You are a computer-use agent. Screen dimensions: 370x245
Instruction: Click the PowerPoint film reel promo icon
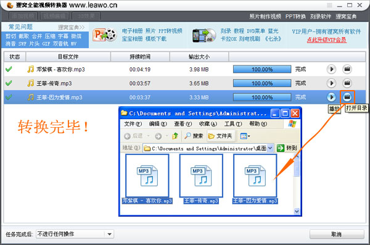pos(105,35)
